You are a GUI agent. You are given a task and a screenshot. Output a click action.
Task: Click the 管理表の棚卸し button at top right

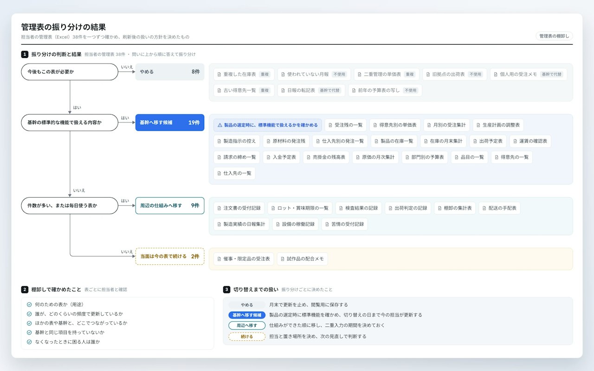[x=554, y=36]
